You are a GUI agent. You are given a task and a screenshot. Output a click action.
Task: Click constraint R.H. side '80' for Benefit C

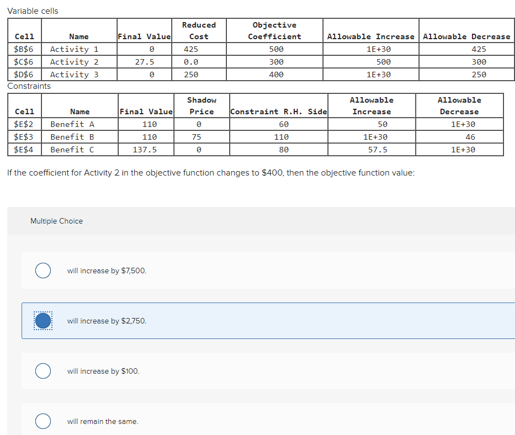pos(284,150)
